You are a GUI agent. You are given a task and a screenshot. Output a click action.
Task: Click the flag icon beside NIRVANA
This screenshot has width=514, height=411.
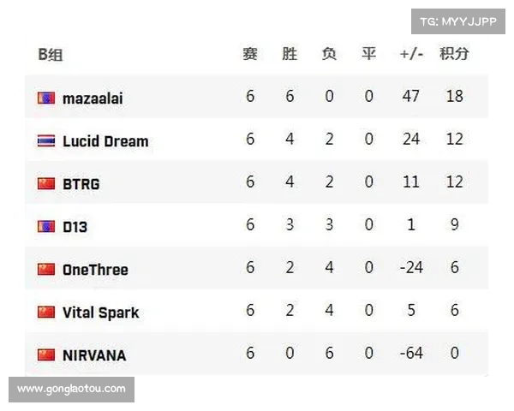point(46,354)
